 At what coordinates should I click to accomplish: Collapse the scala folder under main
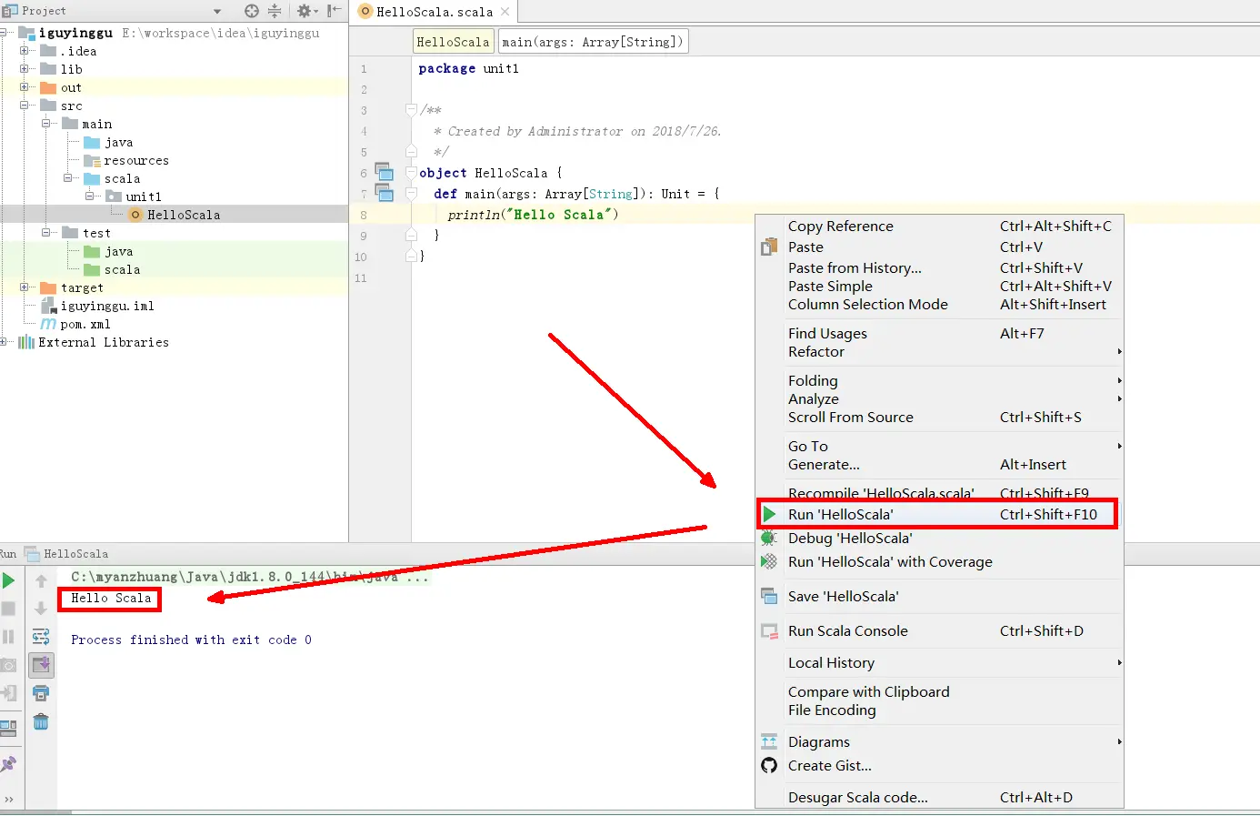click(x=68, y=178)
